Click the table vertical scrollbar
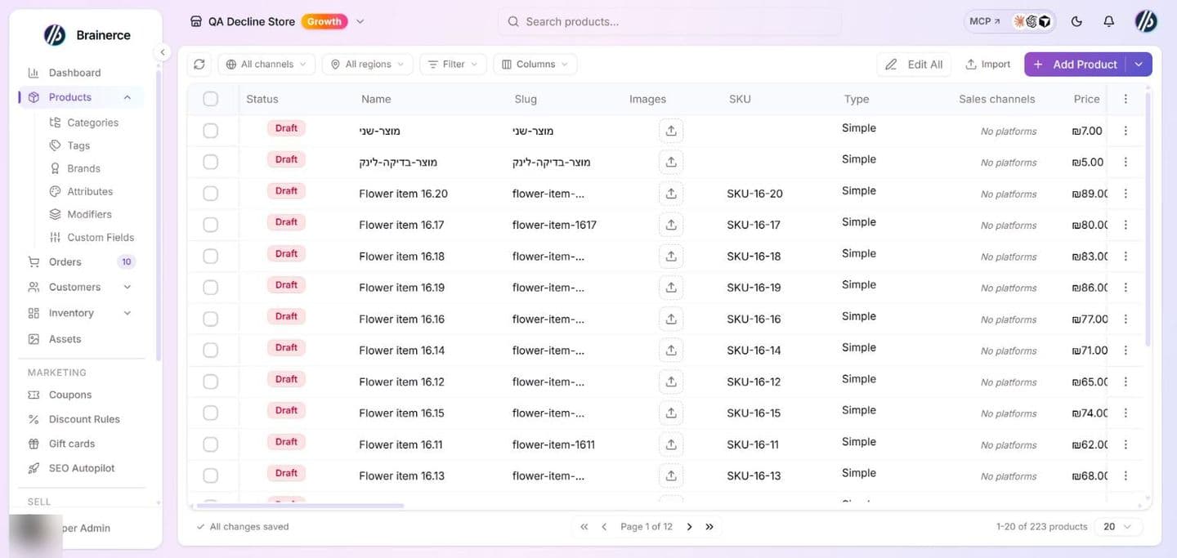Image resolution: width=1177 pixels, height=558 pixels. pos(1148,219)
